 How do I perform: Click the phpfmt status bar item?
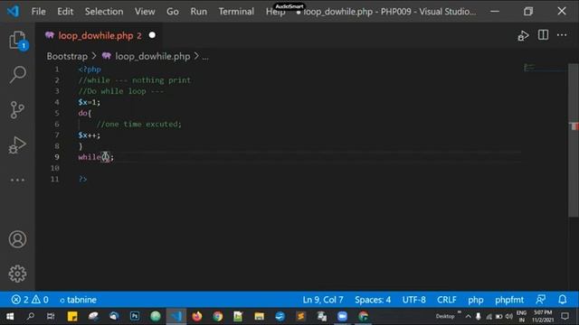coord(509,300)
